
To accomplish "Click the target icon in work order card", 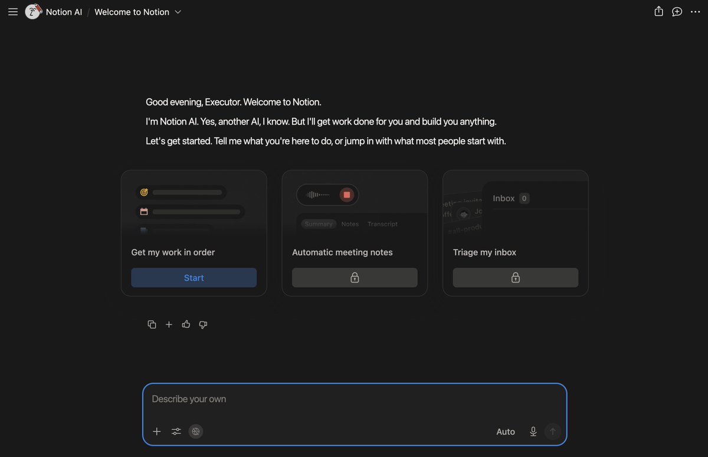I will coord(144,192).
